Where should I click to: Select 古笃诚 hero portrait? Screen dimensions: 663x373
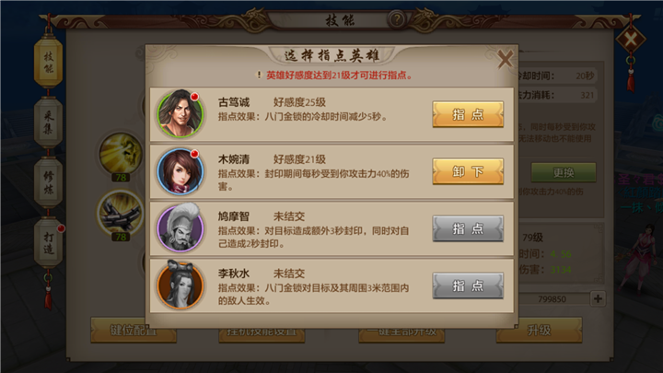coord(180,114)
